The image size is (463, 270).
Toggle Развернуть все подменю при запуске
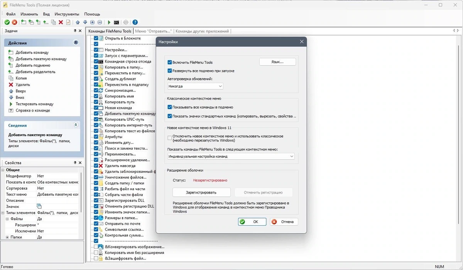[x=170, y=71]
